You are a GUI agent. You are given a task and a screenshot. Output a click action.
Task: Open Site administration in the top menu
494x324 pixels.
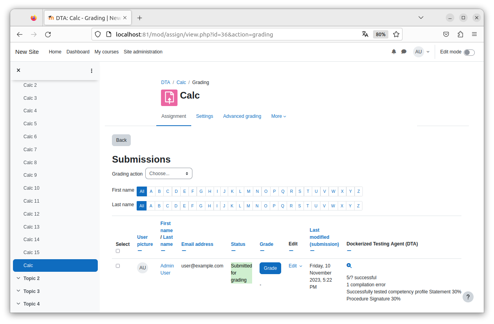click(143, 52)
